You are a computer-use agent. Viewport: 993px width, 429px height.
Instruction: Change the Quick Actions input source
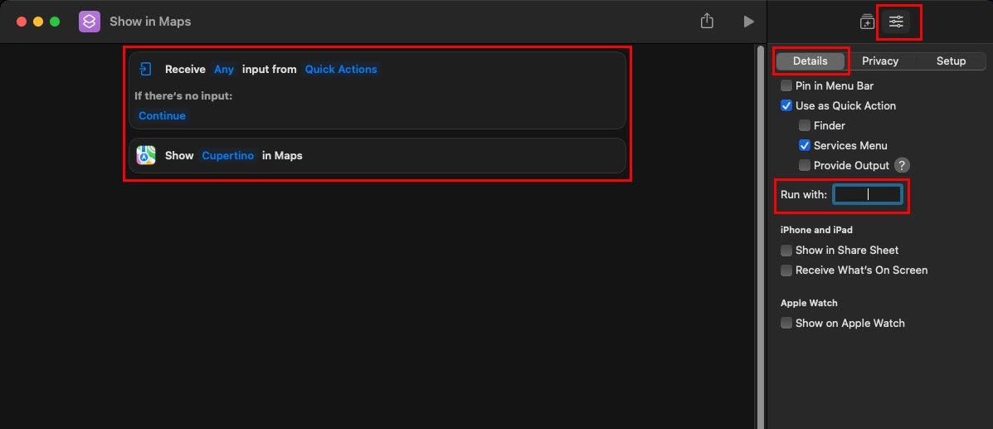341,69
